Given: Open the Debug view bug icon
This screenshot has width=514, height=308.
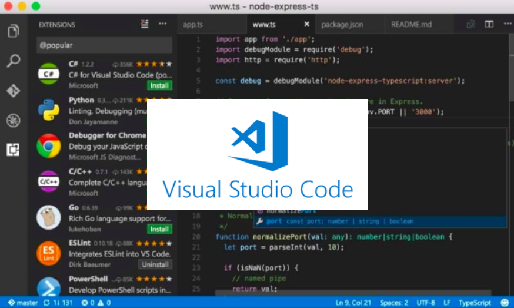Looking at the screenshot, I should click(13, 121).
